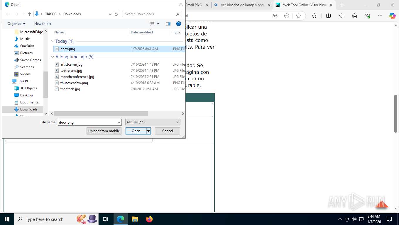This screenshot has width=399, height=225.
Task: Switch to the 'ver binarios de imagen png' tab
Action: tap(242, 5)
